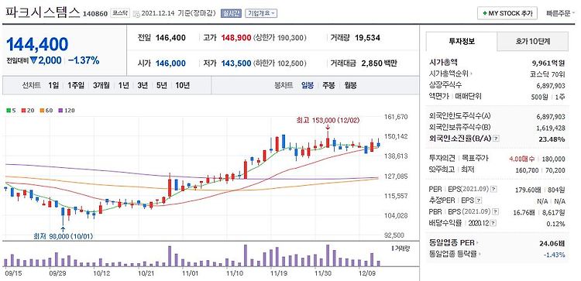The image size is (581, 281).
Task: Click the 고가 148,900 value
Action: tap(236, 38)
